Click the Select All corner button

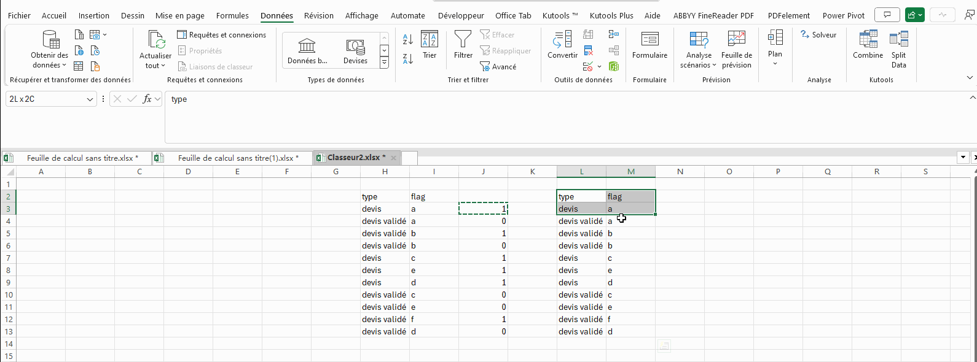point(9,172)
